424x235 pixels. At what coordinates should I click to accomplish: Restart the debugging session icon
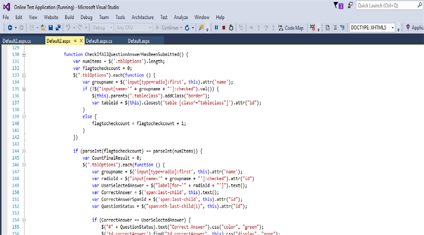tap(231, 28)
